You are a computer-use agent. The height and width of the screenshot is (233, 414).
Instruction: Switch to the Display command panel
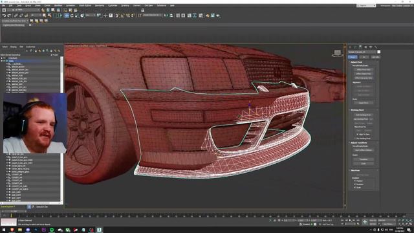[371, 47]
